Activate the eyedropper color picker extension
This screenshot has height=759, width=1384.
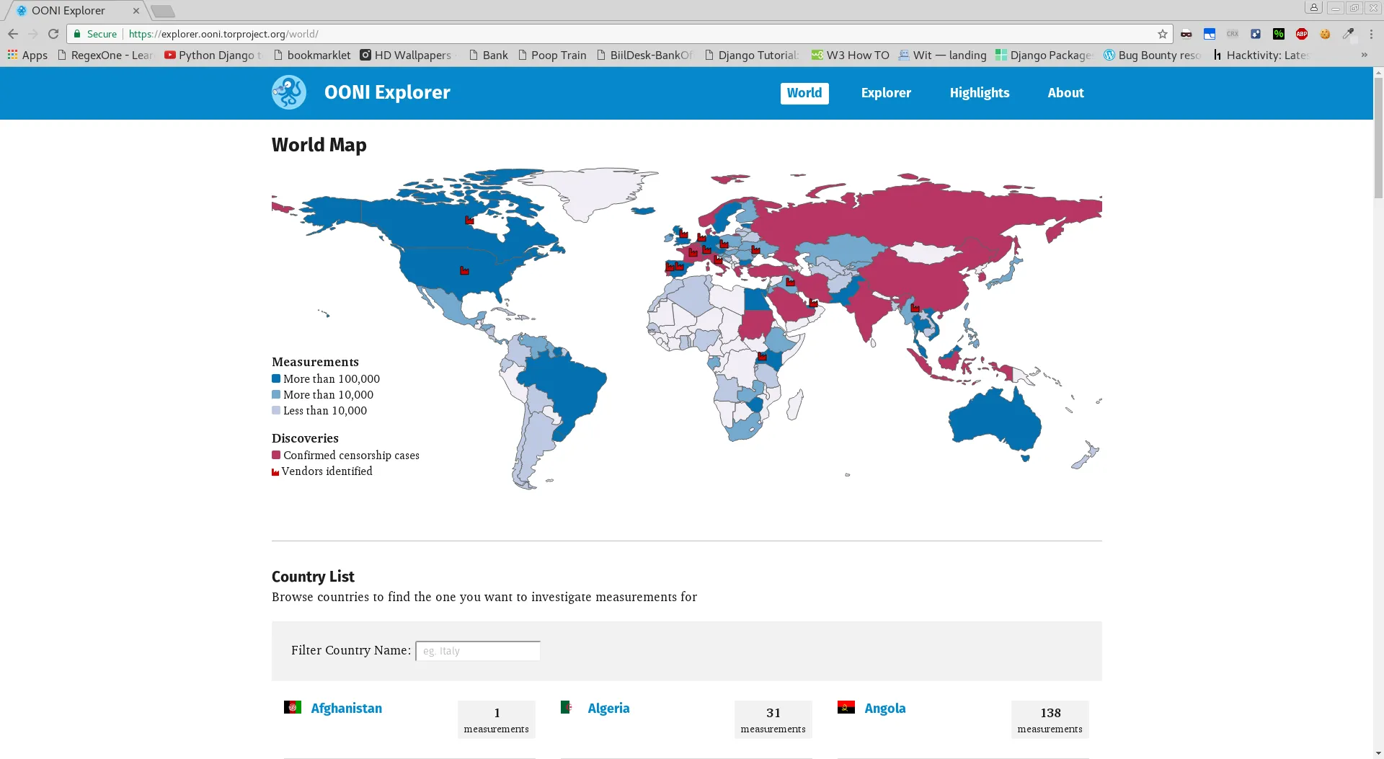[1348, 34]
